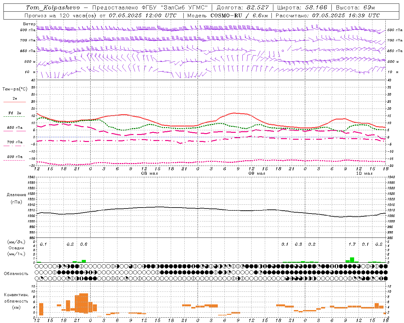Screen dimensions: 404x323
Task: Click the "Тем-ра(°C)" axis label
Action: coord(15,89)
